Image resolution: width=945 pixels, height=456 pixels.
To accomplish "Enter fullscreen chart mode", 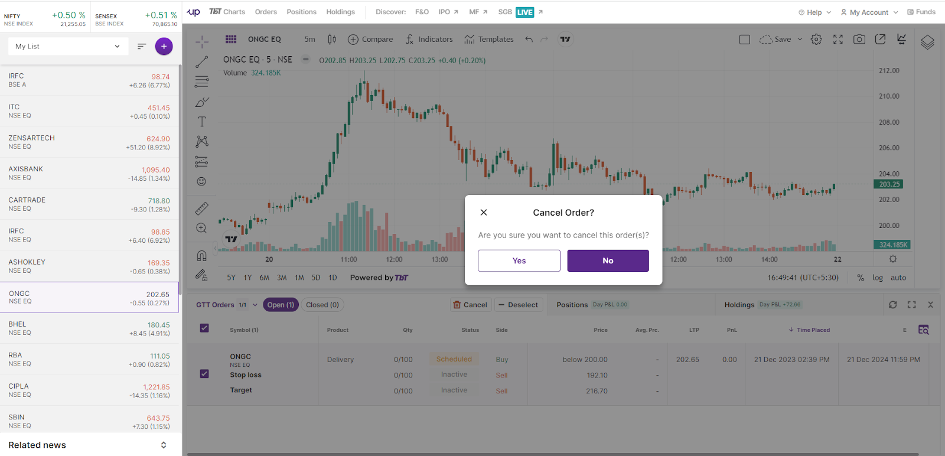I will [x=838, y=40].
